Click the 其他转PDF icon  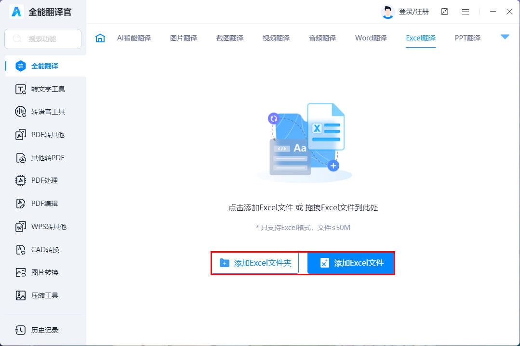(x=21, y=158)
